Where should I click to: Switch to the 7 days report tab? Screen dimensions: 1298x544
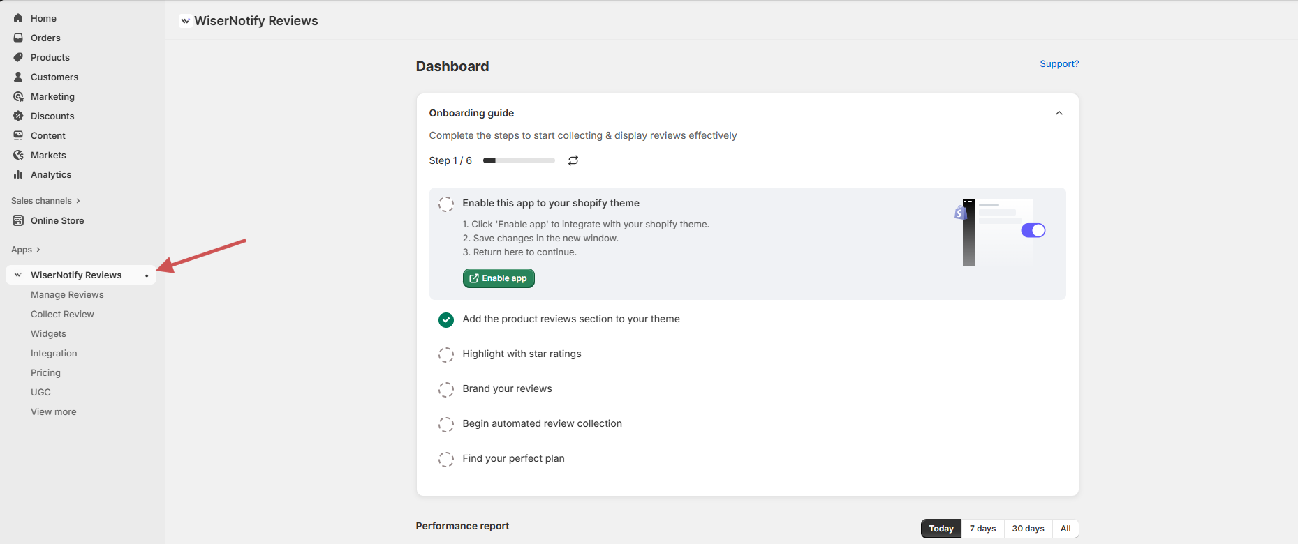tap(982, 529)
